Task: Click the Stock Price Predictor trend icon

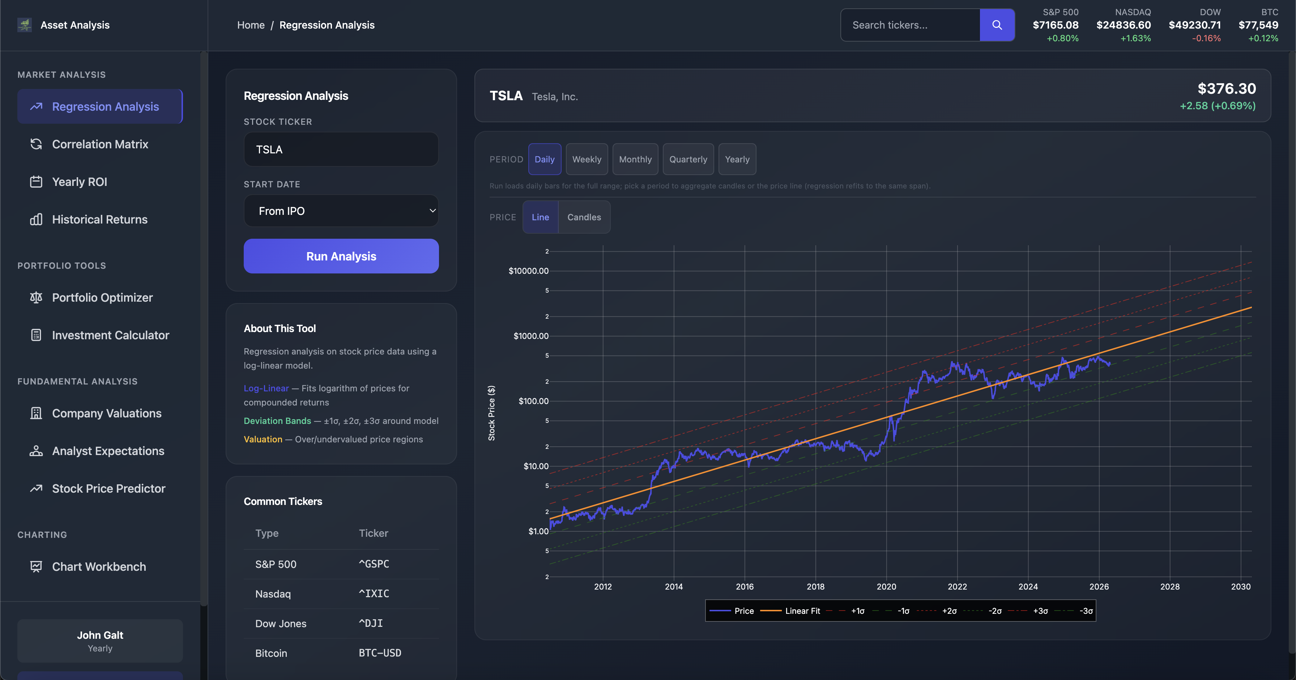Action: click(x=36, y=488)
